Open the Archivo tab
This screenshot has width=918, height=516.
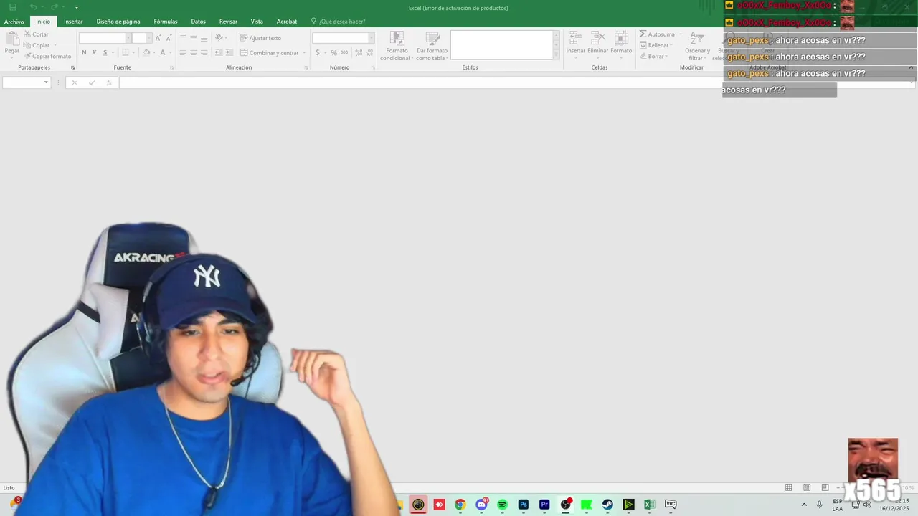[14, 21]
